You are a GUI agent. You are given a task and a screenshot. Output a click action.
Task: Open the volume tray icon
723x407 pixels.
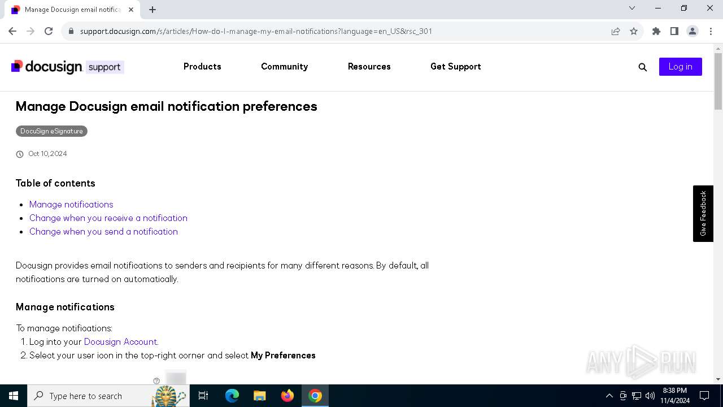650,396
